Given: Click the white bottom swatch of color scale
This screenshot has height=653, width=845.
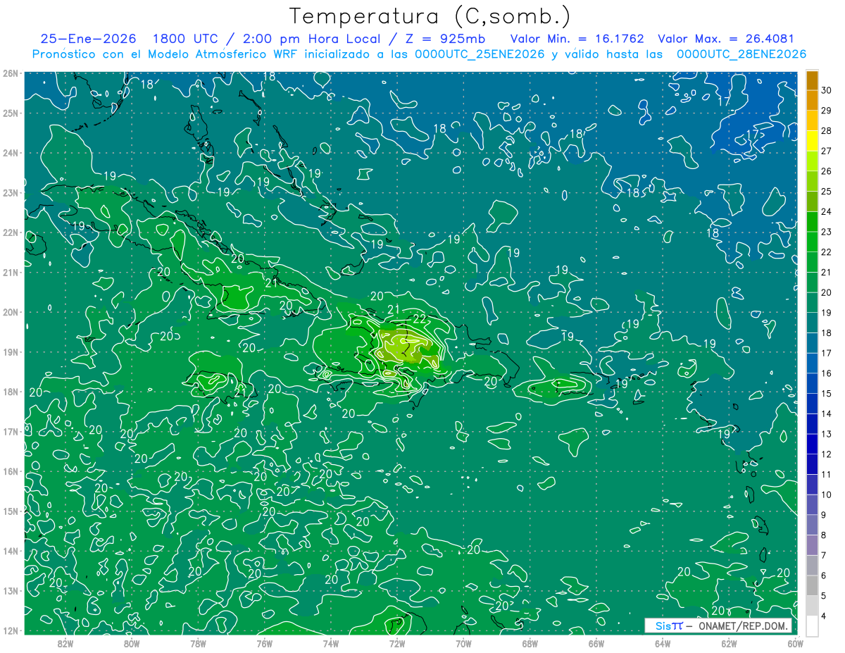Looking at the screenshot, I should [x=812, y=626].
